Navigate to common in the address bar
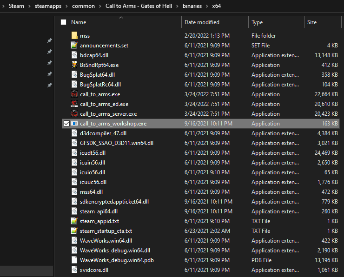Image resolution: width=344 pixels, height=277 pixels. click(x=83, y=6)
